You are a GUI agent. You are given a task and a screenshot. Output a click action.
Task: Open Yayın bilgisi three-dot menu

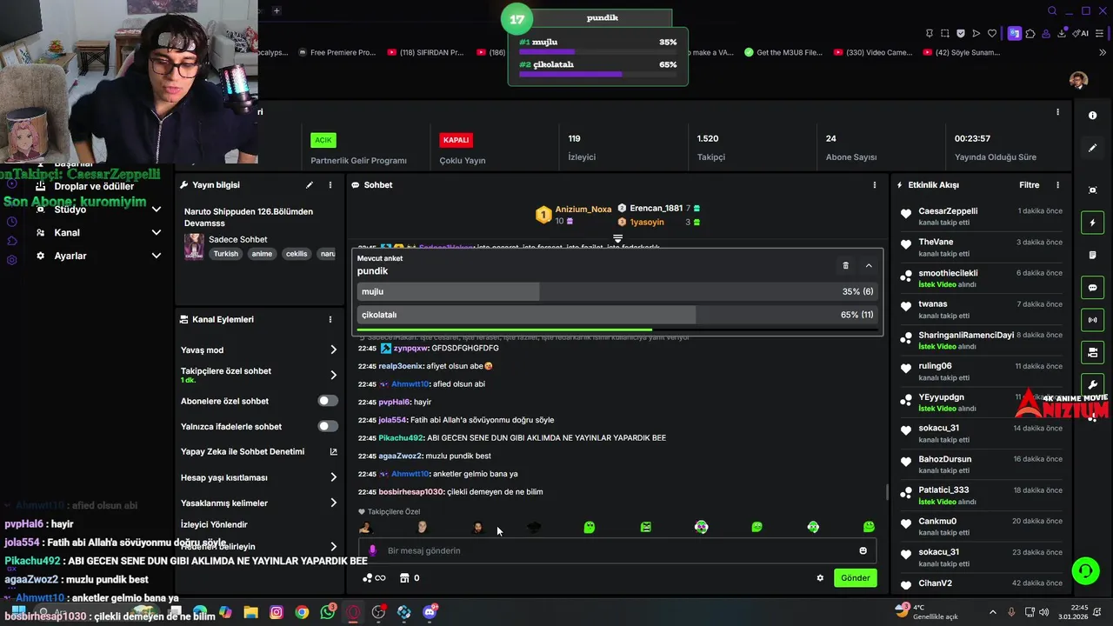[330, 185]
